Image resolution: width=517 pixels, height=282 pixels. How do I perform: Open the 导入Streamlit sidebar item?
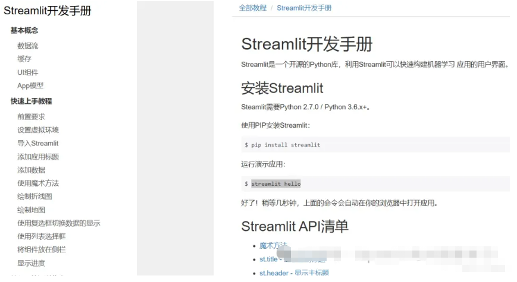[x=38, y=143]
